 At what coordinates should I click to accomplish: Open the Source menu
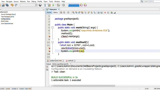click(x=16, y=1)
